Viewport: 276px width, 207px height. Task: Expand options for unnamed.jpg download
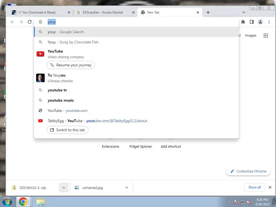tap(127, 188)
